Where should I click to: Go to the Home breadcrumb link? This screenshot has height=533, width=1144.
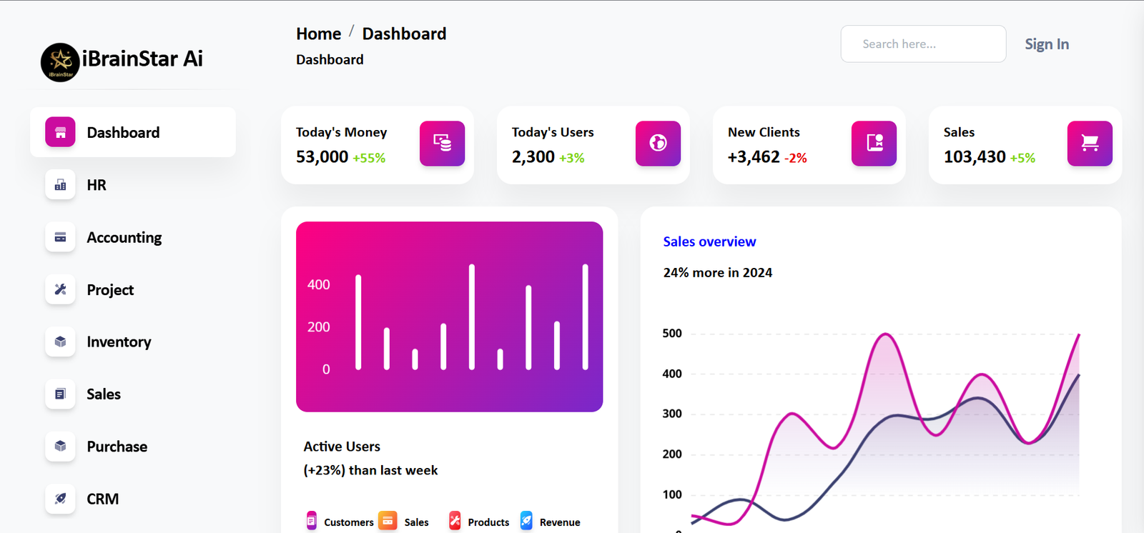(318, 34)
